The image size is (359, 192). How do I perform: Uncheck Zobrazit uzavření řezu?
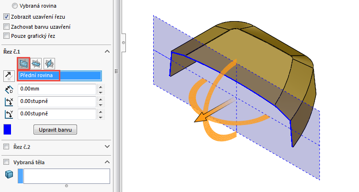6,17
